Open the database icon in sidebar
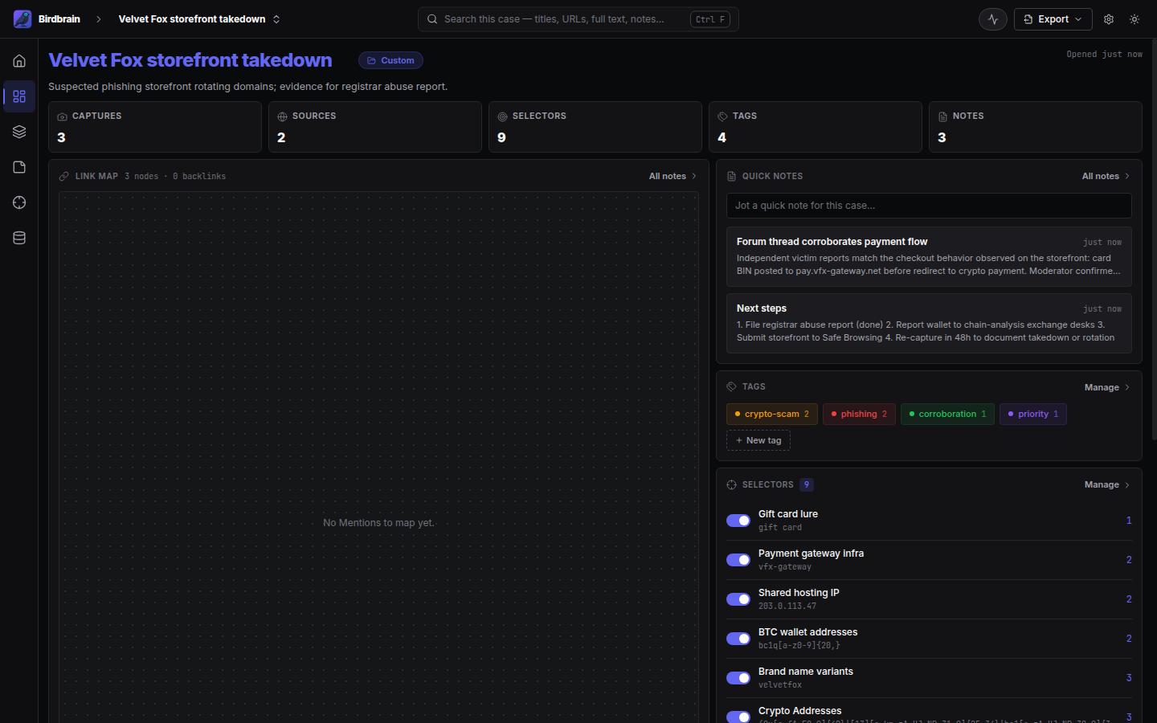Screen dimensions: 1157x723 click(19, 238)
